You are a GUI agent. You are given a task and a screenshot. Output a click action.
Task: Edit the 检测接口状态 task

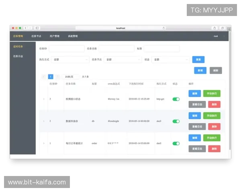tap(194, 93)
